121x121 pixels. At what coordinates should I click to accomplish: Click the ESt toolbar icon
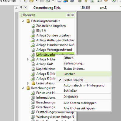tap(92, 1)
